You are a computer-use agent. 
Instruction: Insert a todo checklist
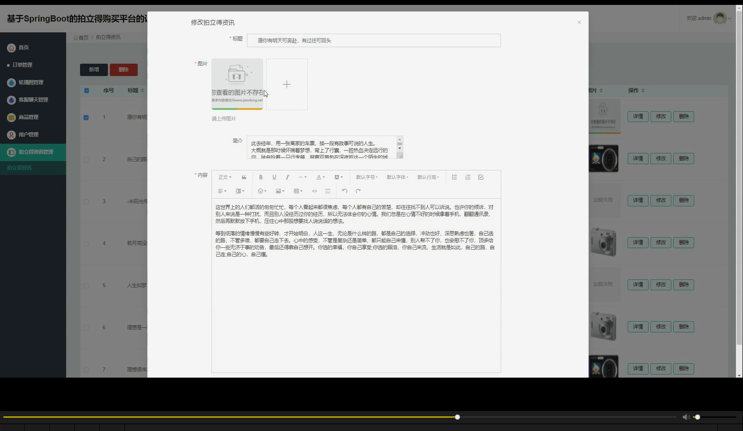click(481, 177)
